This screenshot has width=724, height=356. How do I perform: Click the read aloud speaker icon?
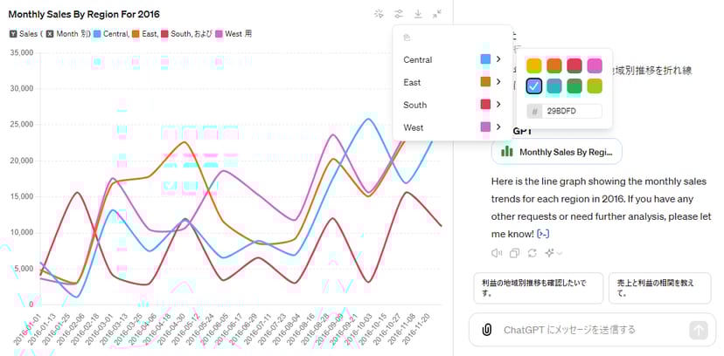(497, 253)
